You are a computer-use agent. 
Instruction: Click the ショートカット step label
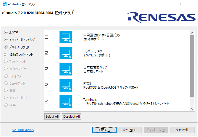tap(17, 84)
